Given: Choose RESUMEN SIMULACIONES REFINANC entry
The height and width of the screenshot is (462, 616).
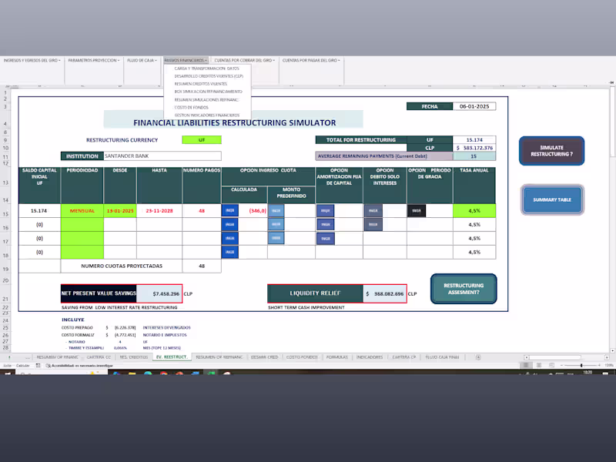Looking at the screenshot, I should point(206,100).
